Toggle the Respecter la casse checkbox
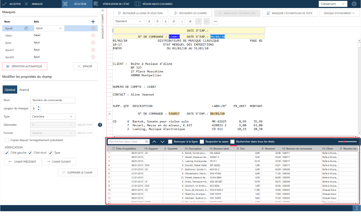This screenshot has width=361, height=218. (x=202, y=141)
